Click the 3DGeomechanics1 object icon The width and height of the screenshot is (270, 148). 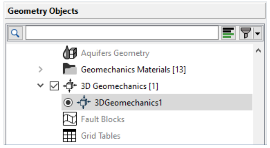[83, 102]
